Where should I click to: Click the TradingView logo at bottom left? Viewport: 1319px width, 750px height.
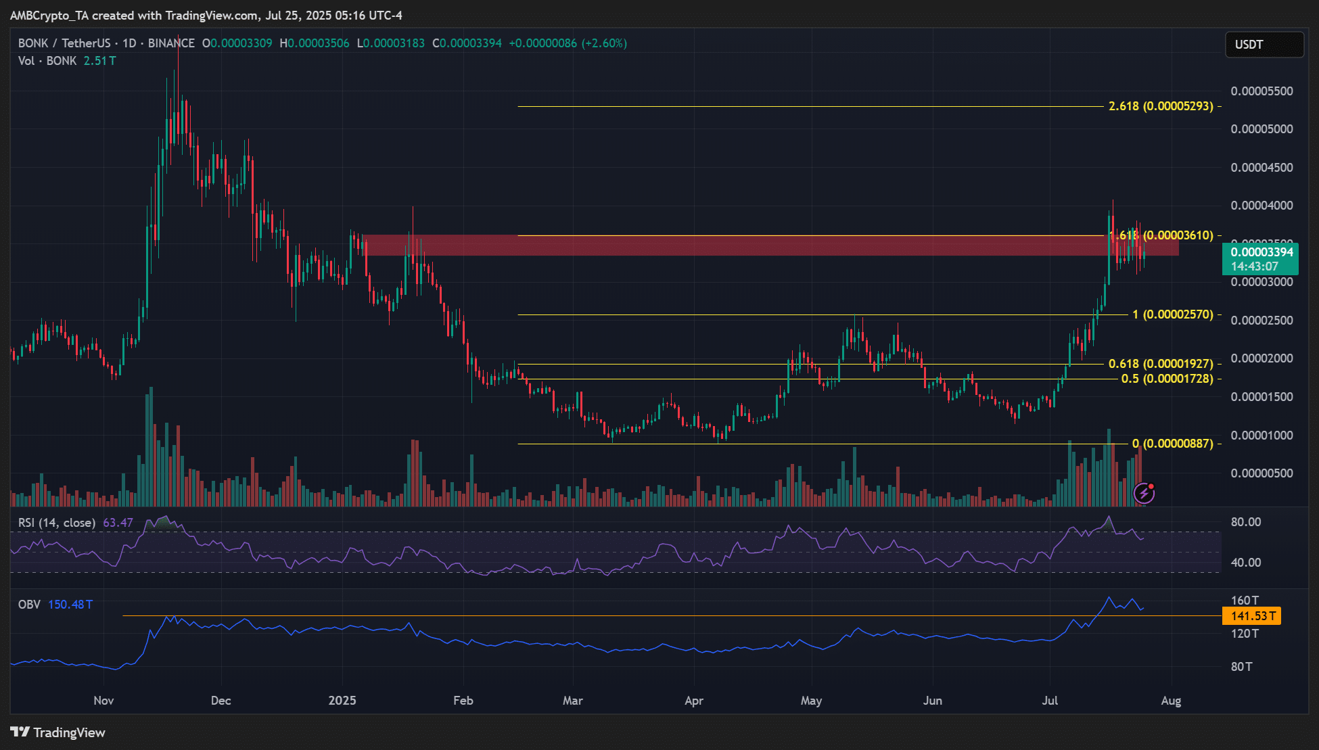pos(58,732)
